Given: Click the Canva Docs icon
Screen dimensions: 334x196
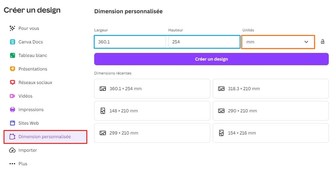Looking at the screenshot, I should pos(13,42).
